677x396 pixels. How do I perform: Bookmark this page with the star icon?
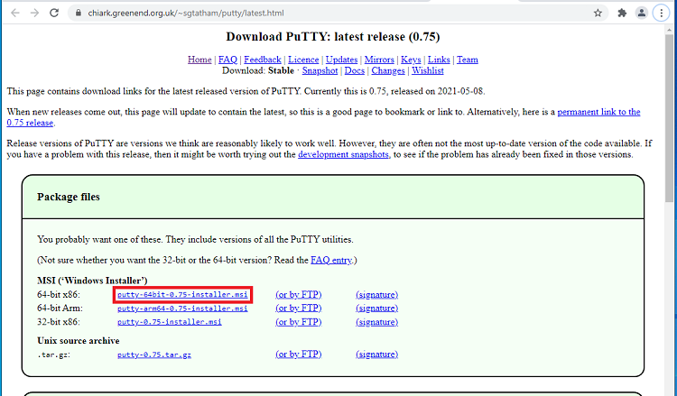[x=598, y=13]
